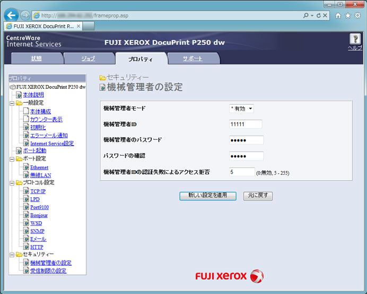The height and width of the screenshot is (294, 367).
Task: Click the page icon beside 本体説明
Action: point(19,95)
